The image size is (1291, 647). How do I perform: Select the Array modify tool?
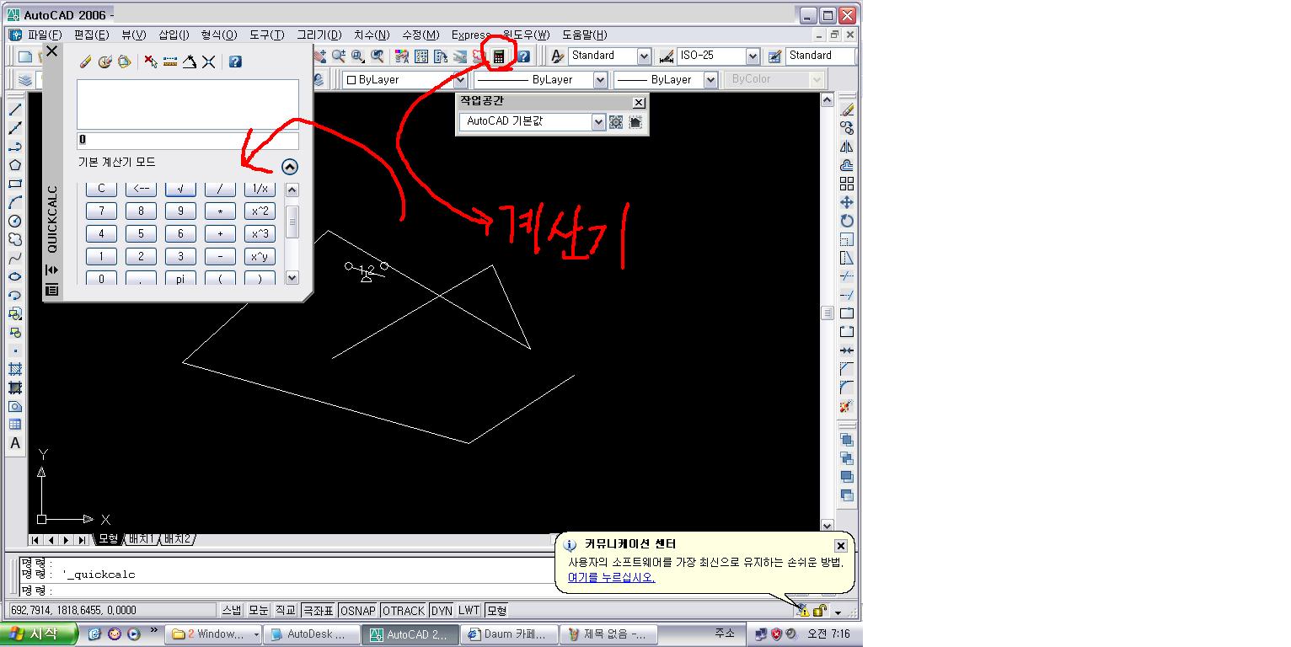847,184
